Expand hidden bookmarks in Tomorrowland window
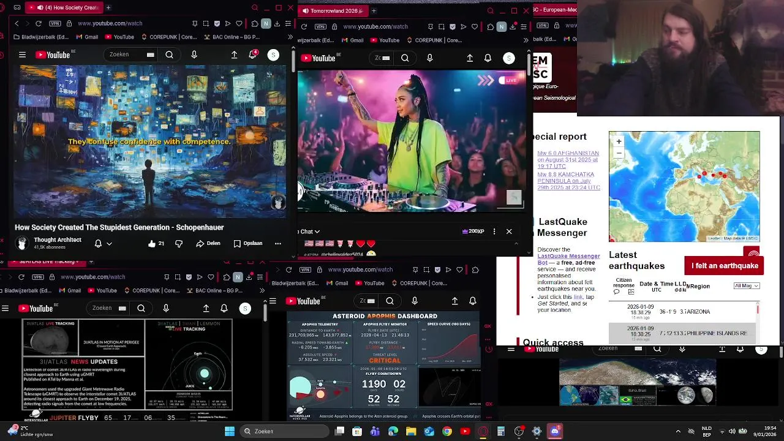This screenshot has width=784, height=441. [525, 40]
